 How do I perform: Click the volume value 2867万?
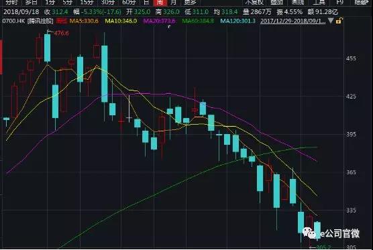point(260,11)
